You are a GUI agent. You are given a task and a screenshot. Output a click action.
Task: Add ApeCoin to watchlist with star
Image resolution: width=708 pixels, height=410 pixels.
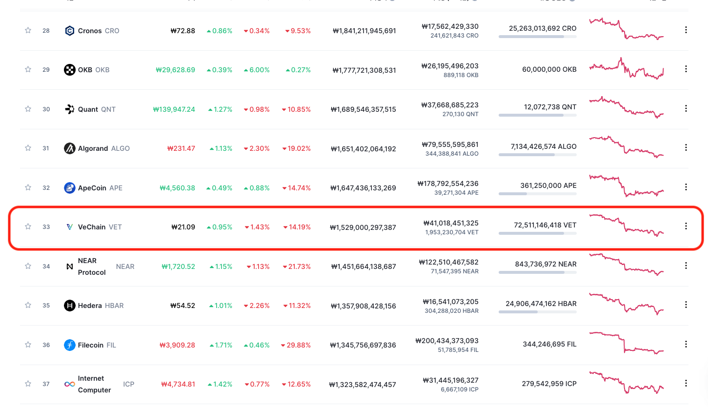(28, 187)
